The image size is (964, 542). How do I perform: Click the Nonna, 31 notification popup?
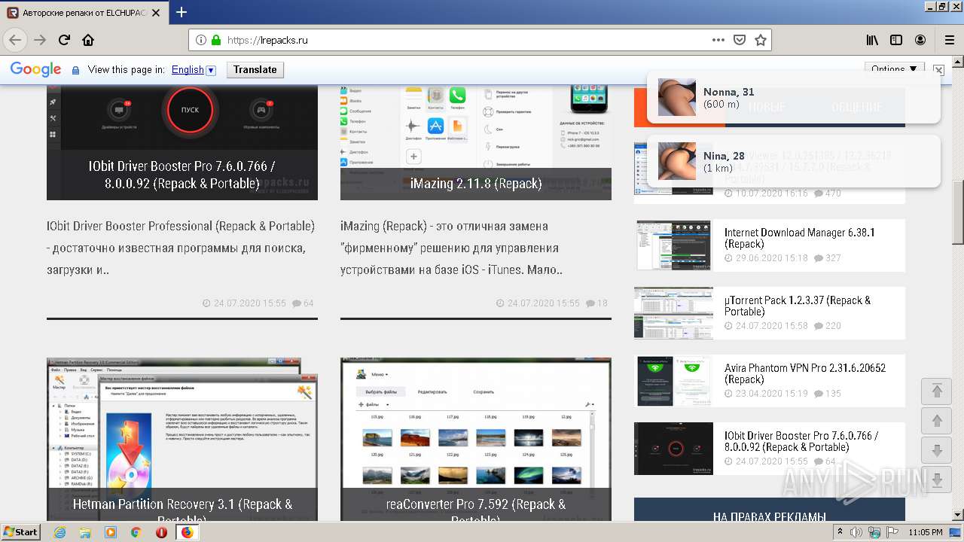(x=794, y=97)
